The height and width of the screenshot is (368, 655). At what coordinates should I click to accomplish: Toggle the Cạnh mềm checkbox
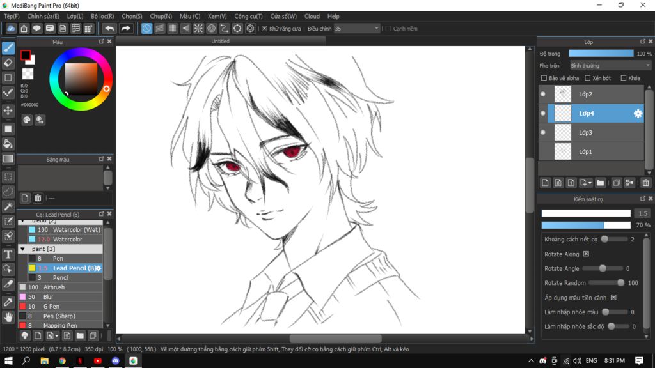tap(388, 29)
